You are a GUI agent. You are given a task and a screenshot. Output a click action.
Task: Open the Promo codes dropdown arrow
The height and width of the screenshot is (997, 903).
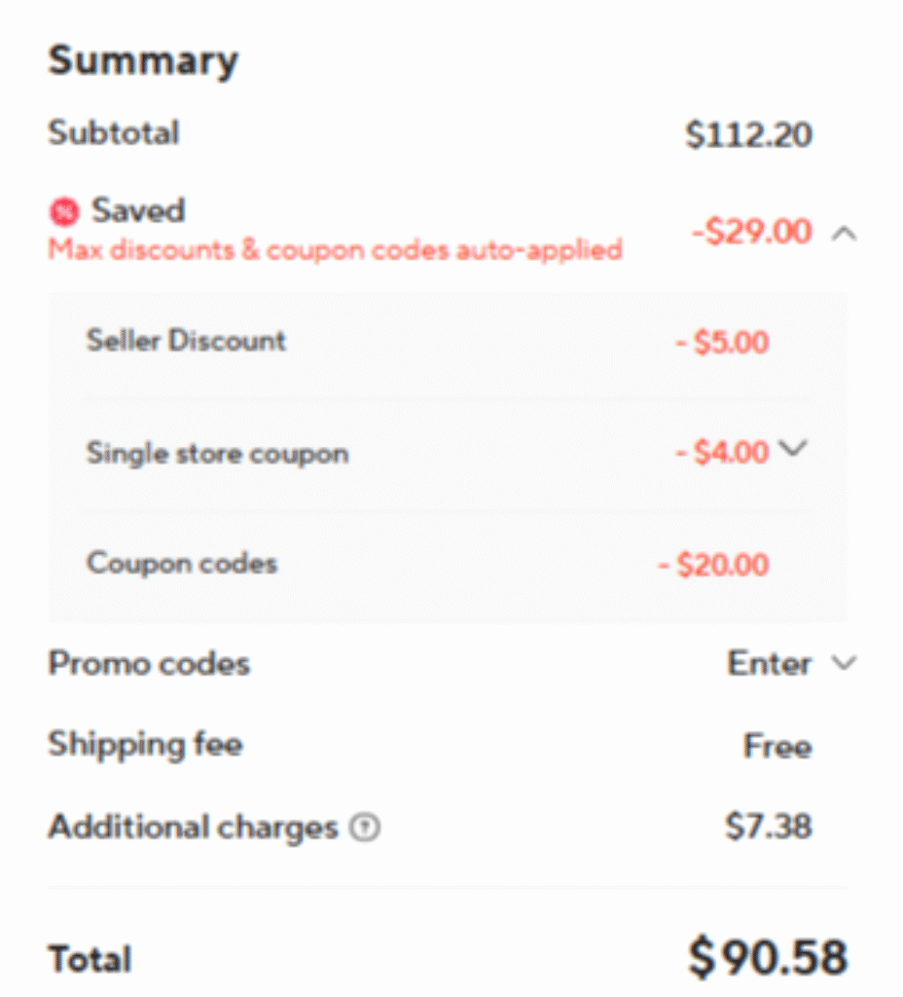point(843,664)
